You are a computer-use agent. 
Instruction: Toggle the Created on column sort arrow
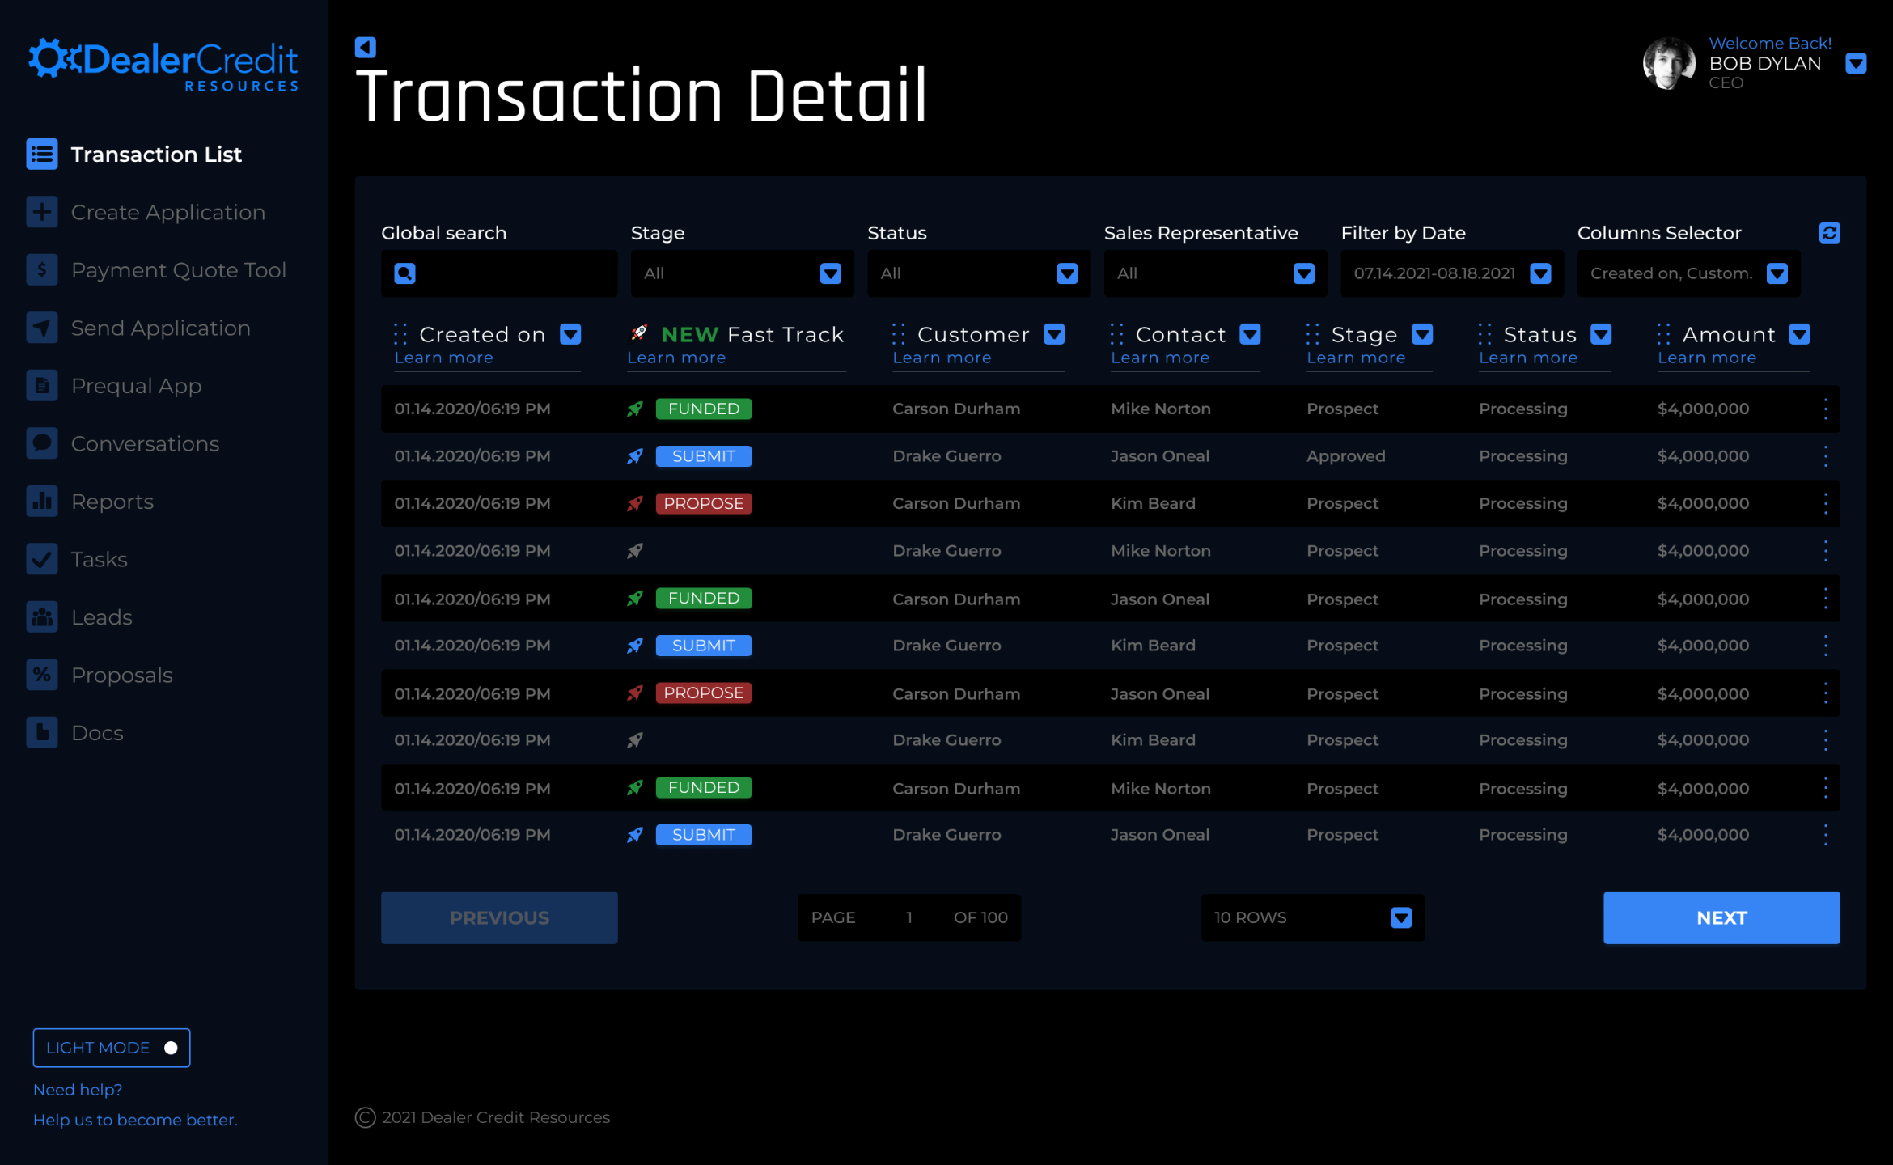coord(571,334)
